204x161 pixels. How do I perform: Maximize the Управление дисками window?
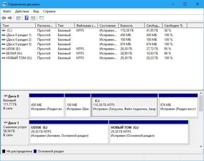185,4
